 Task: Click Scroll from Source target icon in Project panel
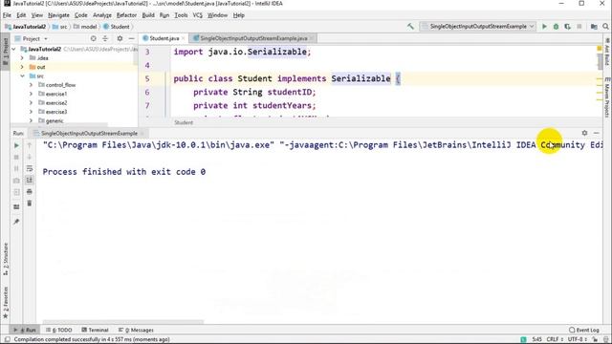(94, 38)
